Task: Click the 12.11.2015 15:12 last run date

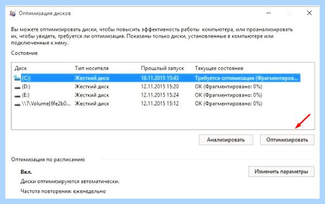Action: (x=160, y=104)
